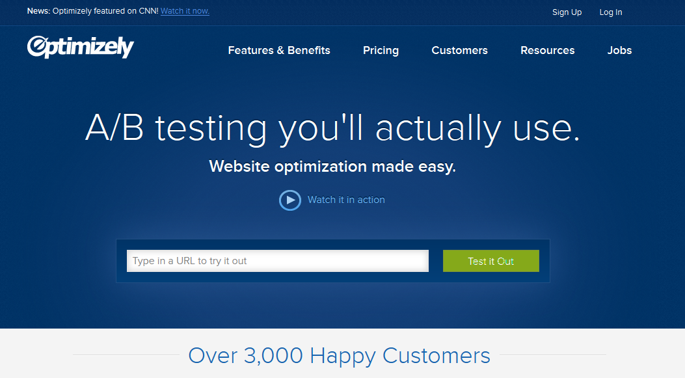Open the Log In page
This screenshot has height=378, width=685.
pyautogui.click(x=610, y=12)
